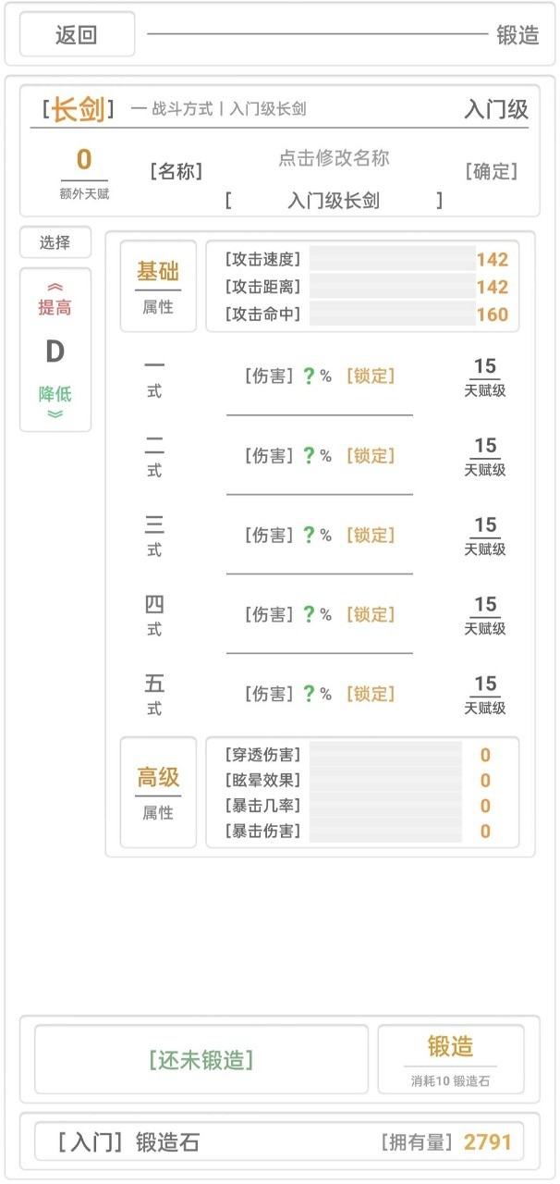Toggle 锁定 for 一式 damage
The image size is (560, 1184).
[370, 376]
